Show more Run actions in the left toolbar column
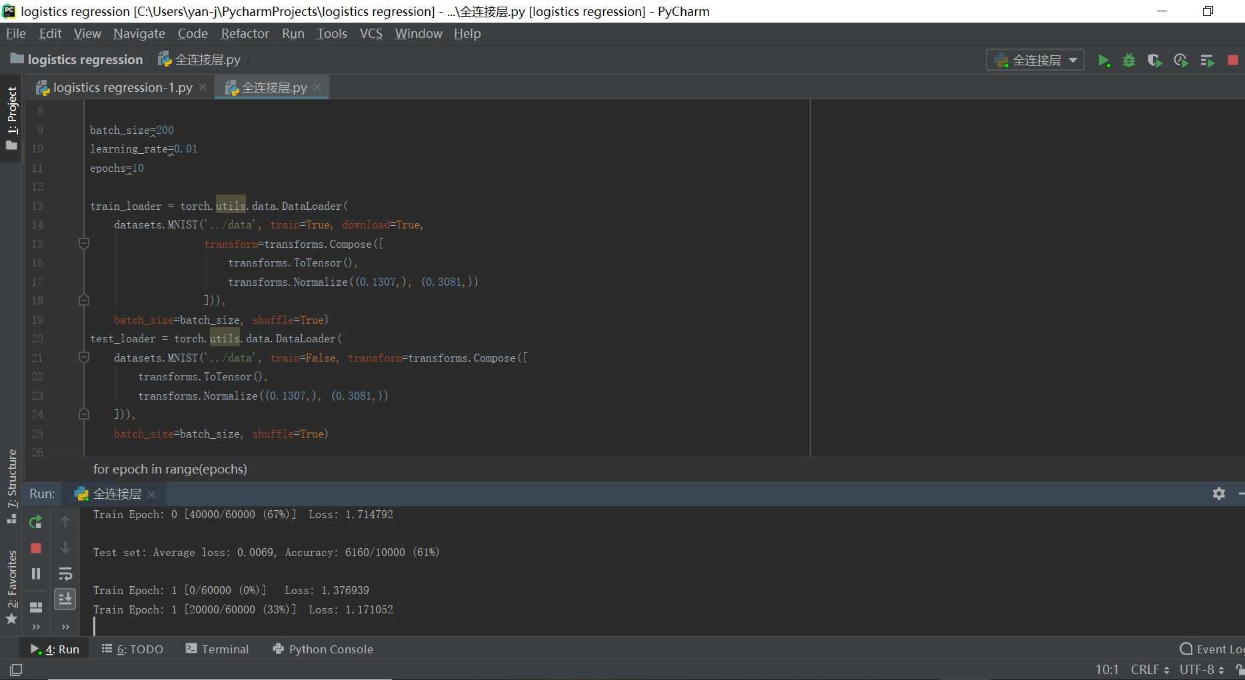Viewport: 1245px width, 680px height. (36, 627)
